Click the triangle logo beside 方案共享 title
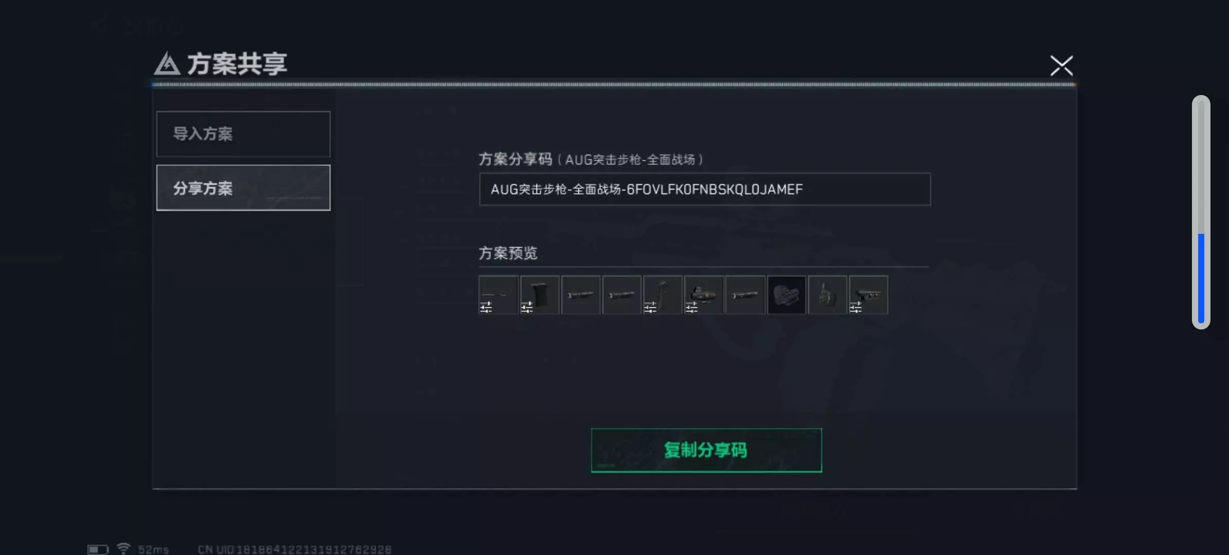1229x555 pixels. 167,64
